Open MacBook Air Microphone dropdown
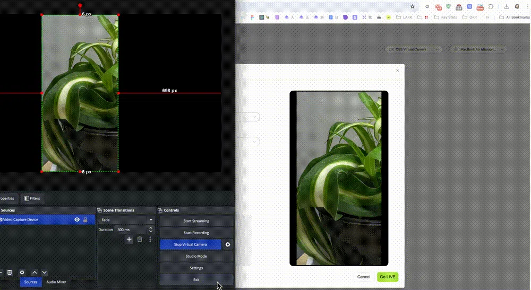 pyautogui.click(x=477, y=49)
